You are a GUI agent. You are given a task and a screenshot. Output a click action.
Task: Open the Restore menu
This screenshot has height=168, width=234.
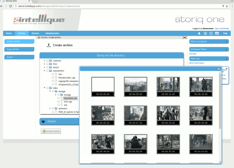[x=35, y=33]
